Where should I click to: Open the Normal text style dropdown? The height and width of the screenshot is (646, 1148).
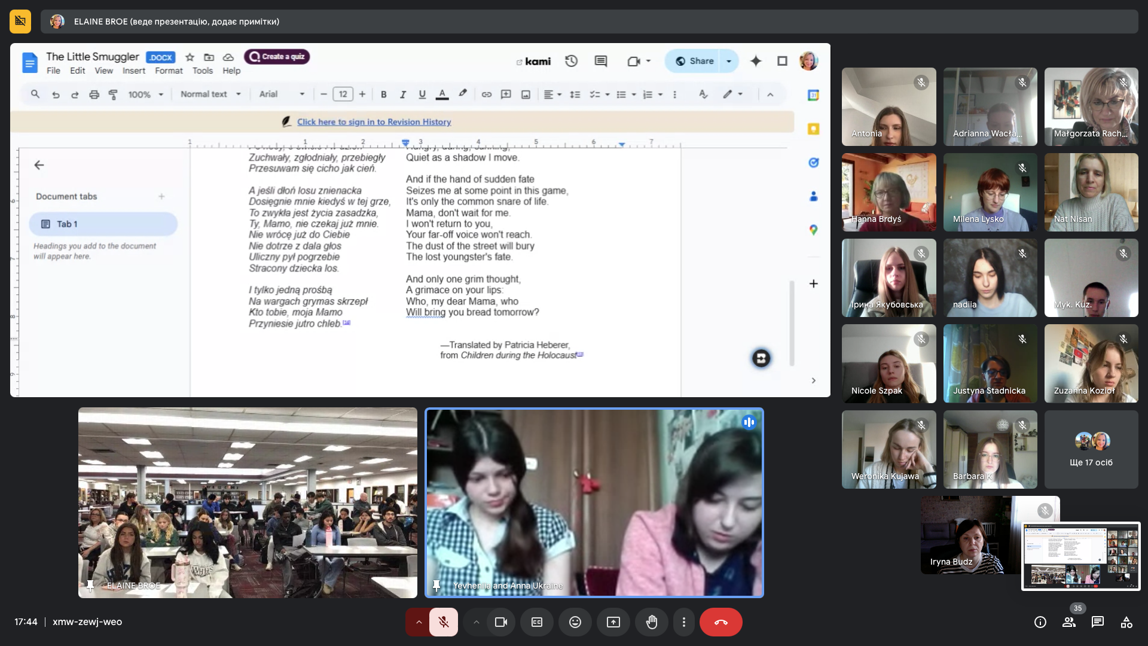coord(210,94)
